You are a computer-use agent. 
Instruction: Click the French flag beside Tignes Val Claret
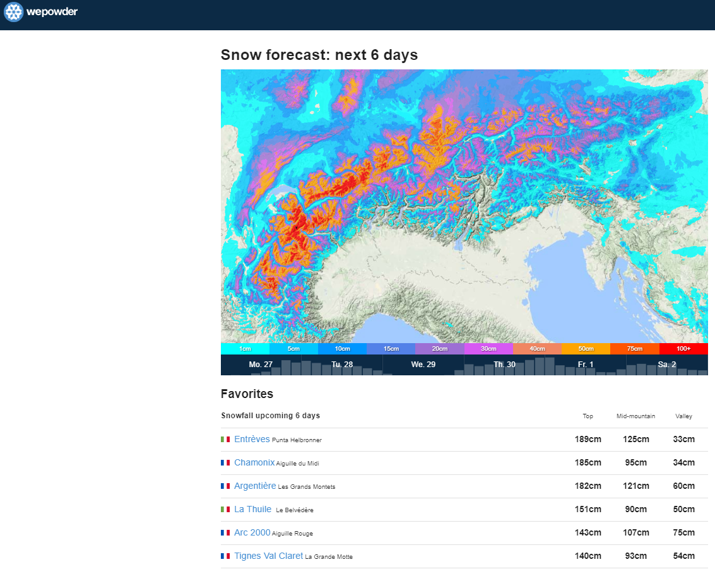coord(225,556)
